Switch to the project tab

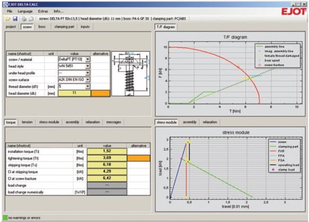tap(11, 27)
